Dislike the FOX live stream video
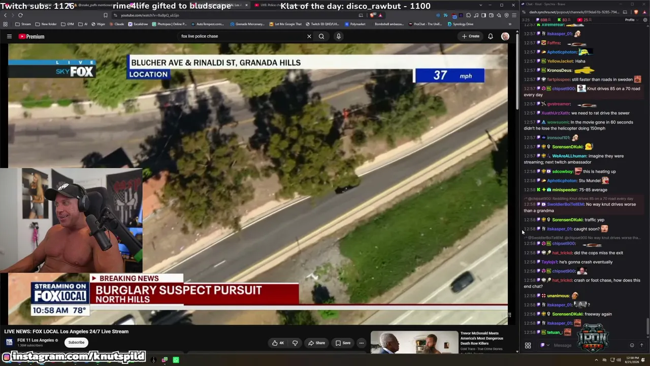 295,343
